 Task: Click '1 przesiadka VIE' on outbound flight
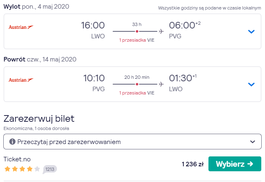(x=137, y=40)
